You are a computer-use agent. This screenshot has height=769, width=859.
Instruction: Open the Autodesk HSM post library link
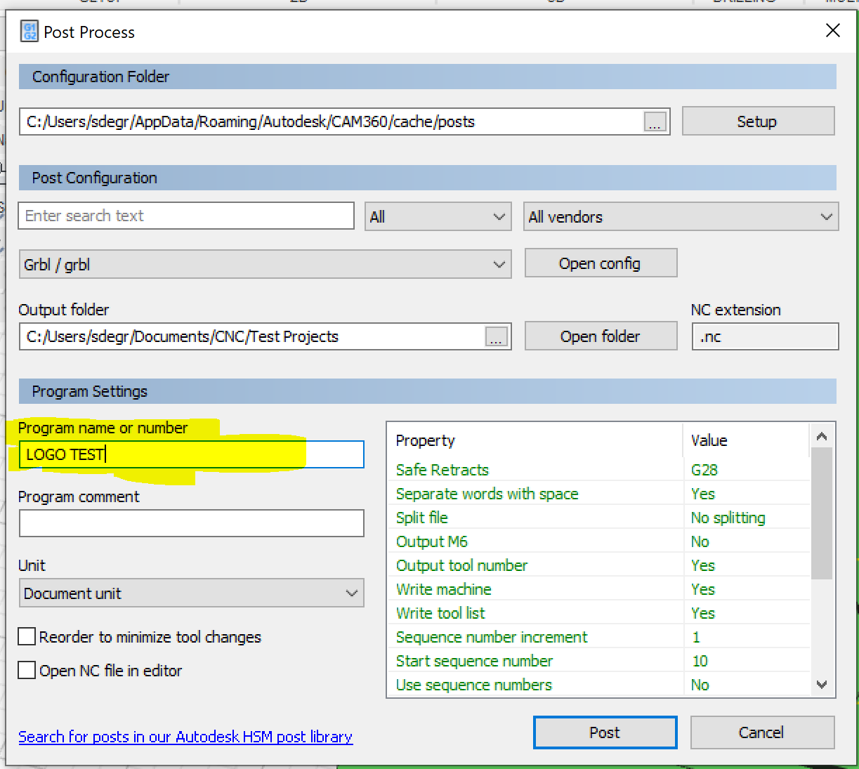[x=185, y=737]
